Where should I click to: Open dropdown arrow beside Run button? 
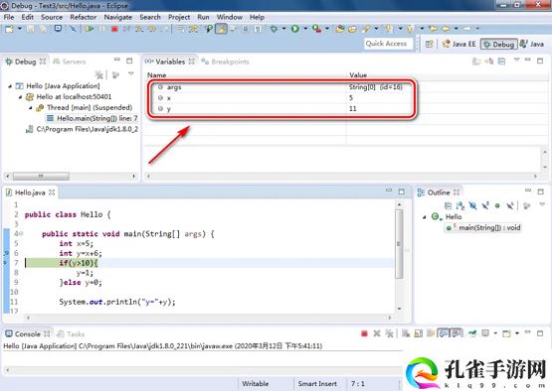(305, 29)
